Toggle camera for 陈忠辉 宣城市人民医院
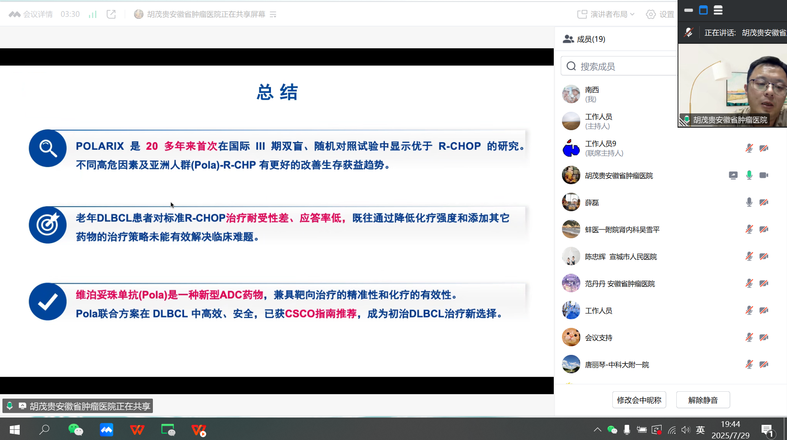787x440 pixels. click(x=764, y=257)
